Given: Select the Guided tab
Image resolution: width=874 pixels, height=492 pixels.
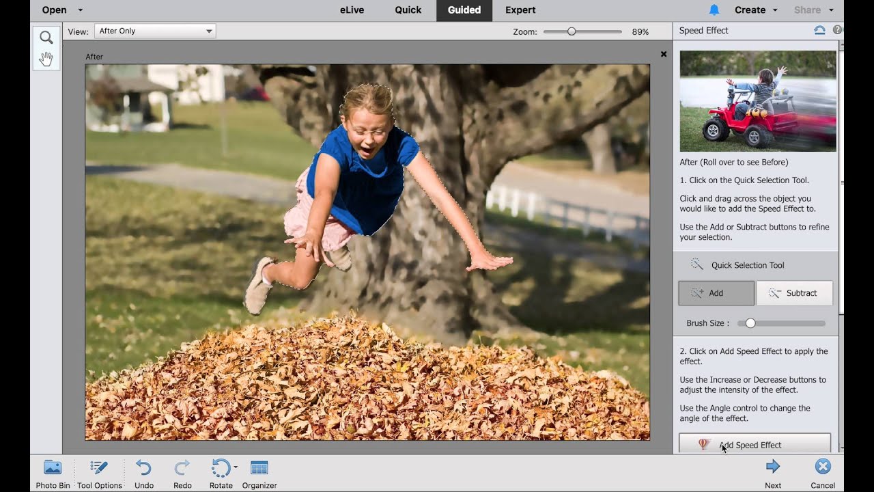Looking at the screenshot, I should pyautogui.click(x=464, y=10).
